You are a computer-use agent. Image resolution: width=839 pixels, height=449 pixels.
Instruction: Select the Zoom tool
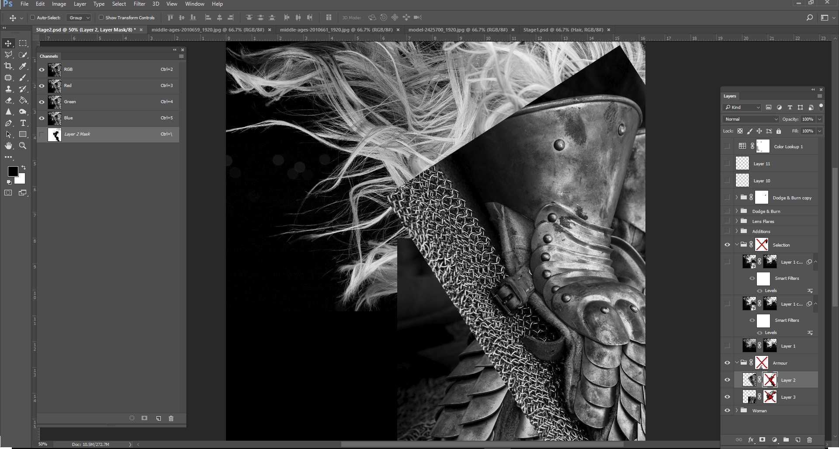tap(23, 146)
